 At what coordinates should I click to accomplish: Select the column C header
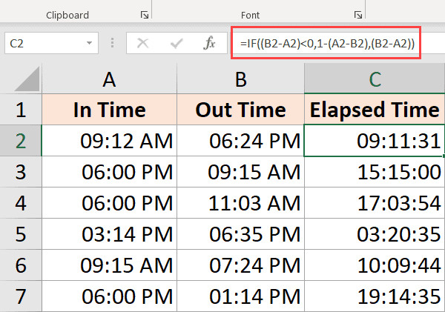(375, 79)
